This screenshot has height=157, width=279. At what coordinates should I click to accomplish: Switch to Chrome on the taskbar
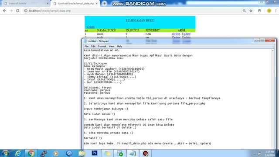pyautogui.click(x=31, y=153)
